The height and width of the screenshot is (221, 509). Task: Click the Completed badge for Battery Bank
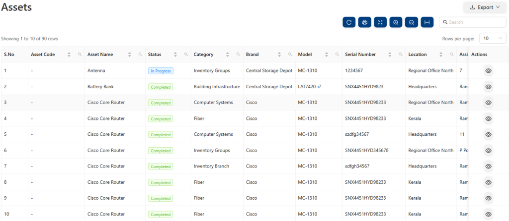tap(161, 87)
